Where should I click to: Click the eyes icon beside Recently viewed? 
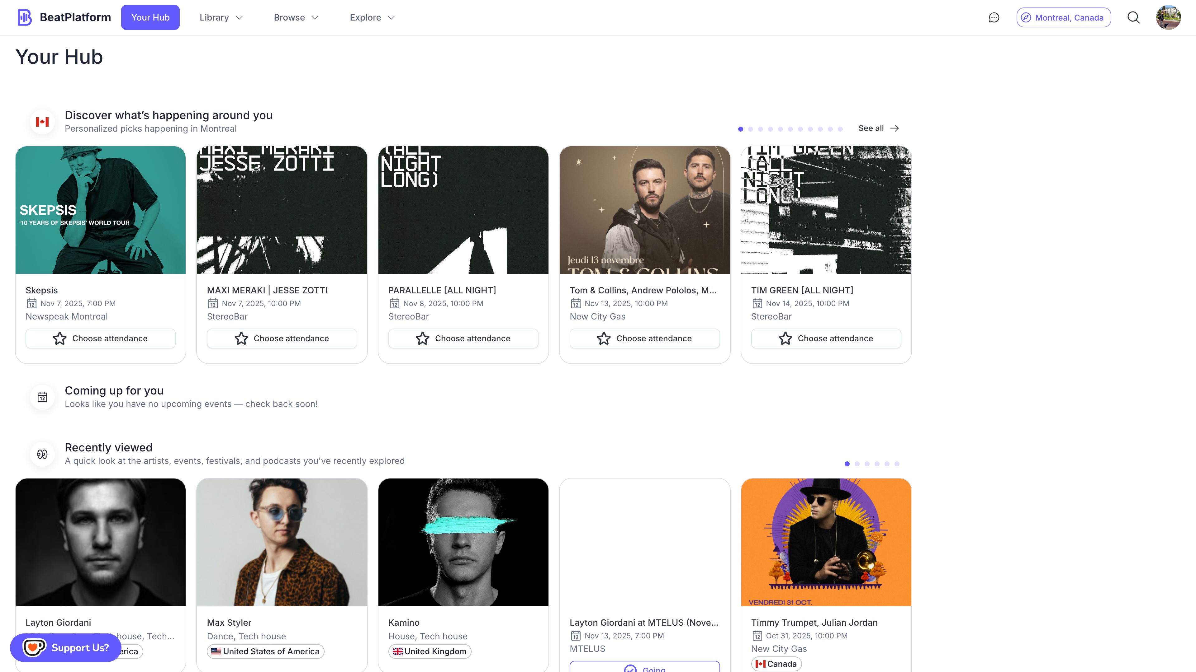(42, 454)
